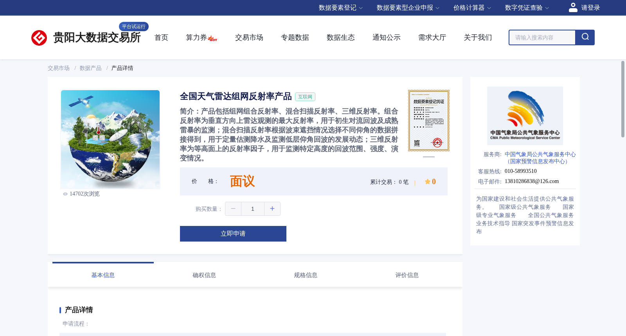Open the 通知公示 nav item
Screen dimensions: 626x336
click(x=387, y=37)
